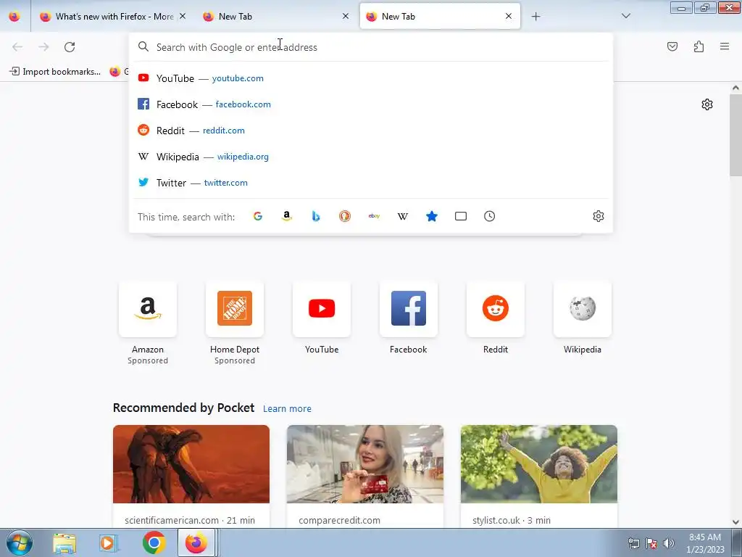Open Windows Start button
The height and width of the screenshot is (557, 742).
(x=19, y=542)
